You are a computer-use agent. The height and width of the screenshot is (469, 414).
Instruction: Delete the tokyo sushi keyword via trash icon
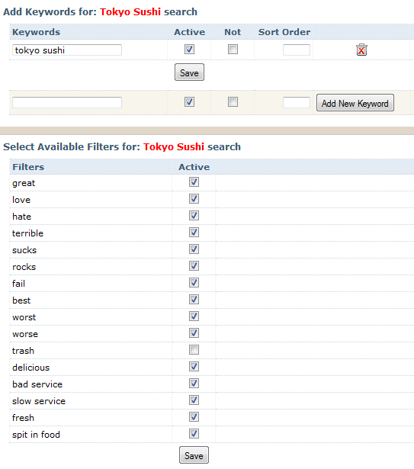click(x=361, y=50)
